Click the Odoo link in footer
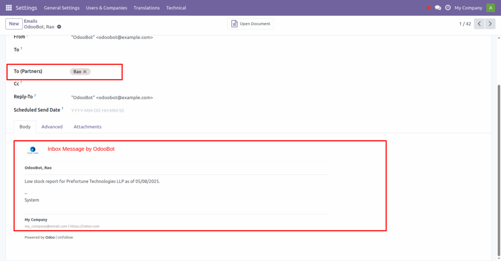This screenshot has height=261, width=501. [x=50, y=237]
